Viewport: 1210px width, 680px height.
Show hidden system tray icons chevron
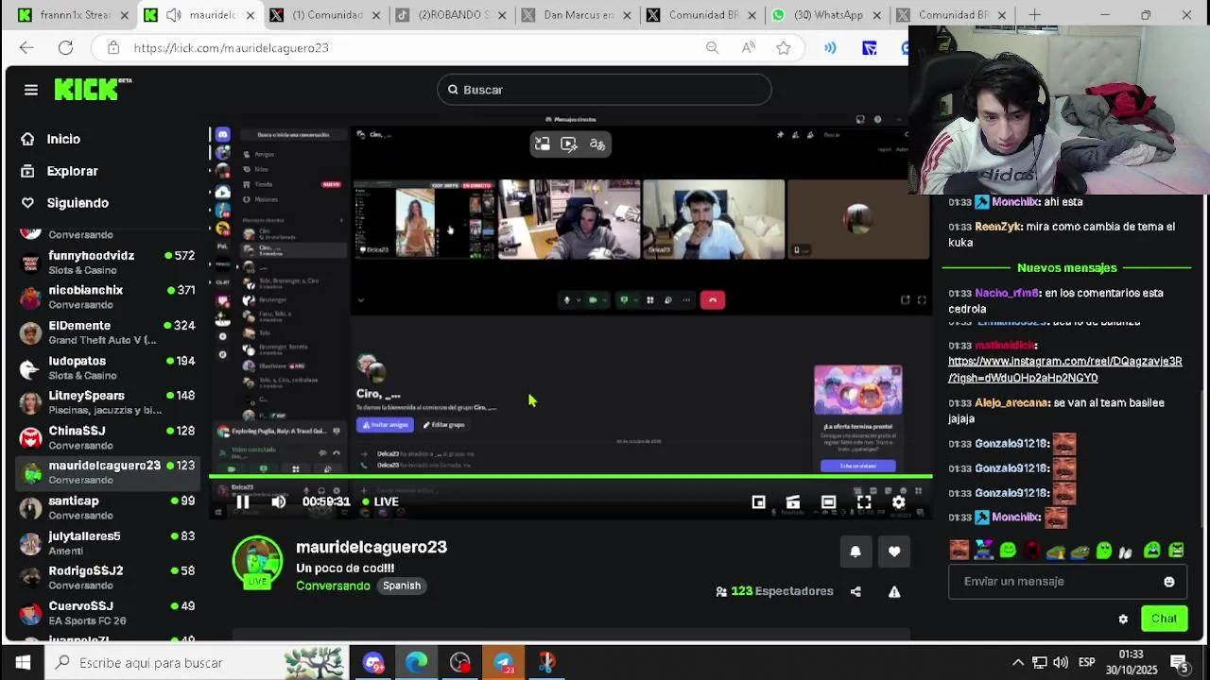point(1018,663)
